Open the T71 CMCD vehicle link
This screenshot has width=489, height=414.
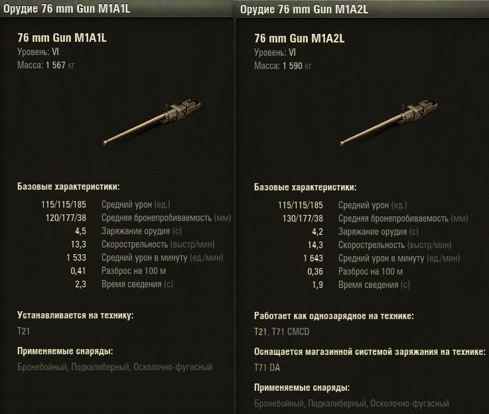(x=292, y=331)
